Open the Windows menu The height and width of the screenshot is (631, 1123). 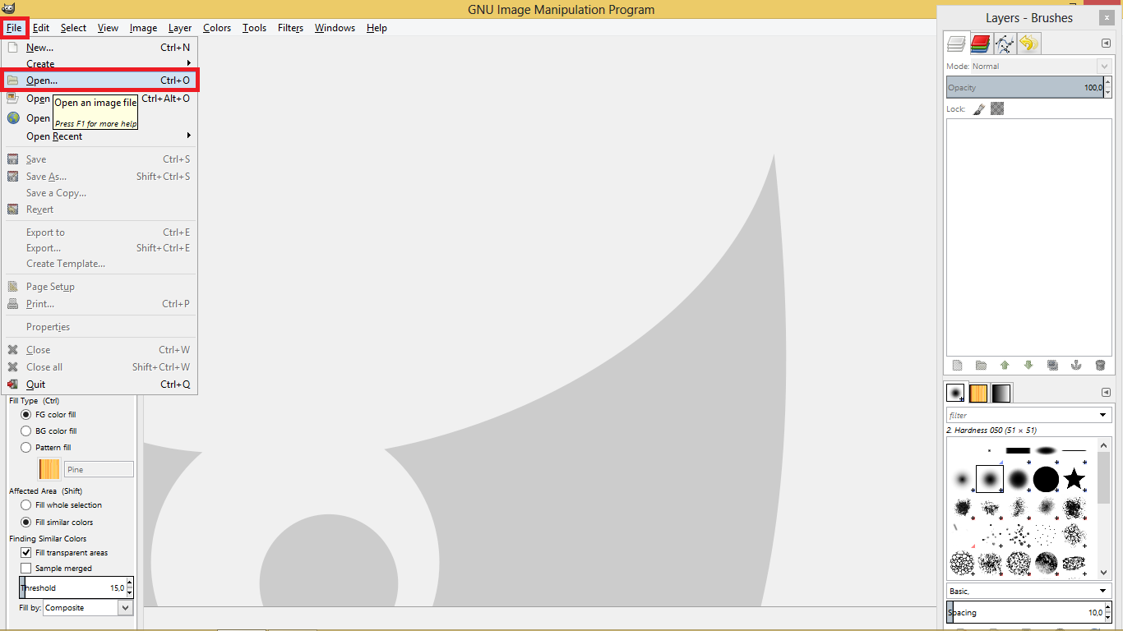click(335, 28)
